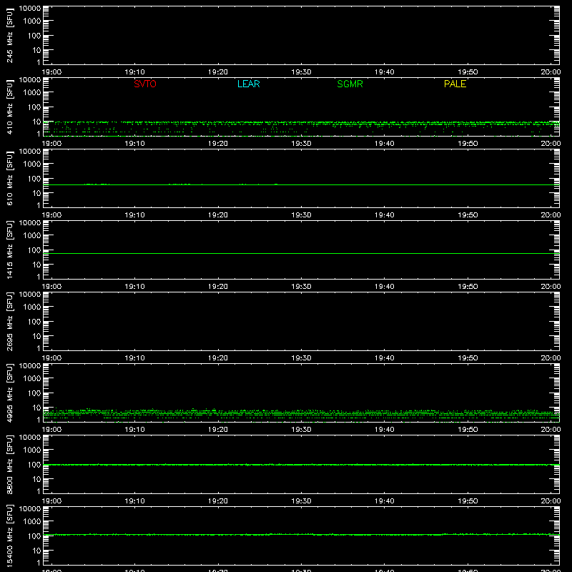This screenshot has width=572, height=572.
Task: Click 19:20 time label of 1415 MHz panel
Action: 218,287
